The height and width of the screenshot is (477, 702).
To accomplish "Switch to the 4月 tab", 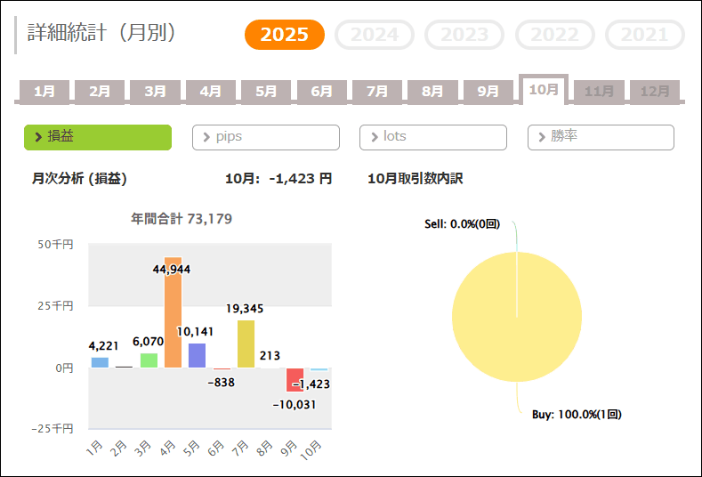I will point(211,91).
